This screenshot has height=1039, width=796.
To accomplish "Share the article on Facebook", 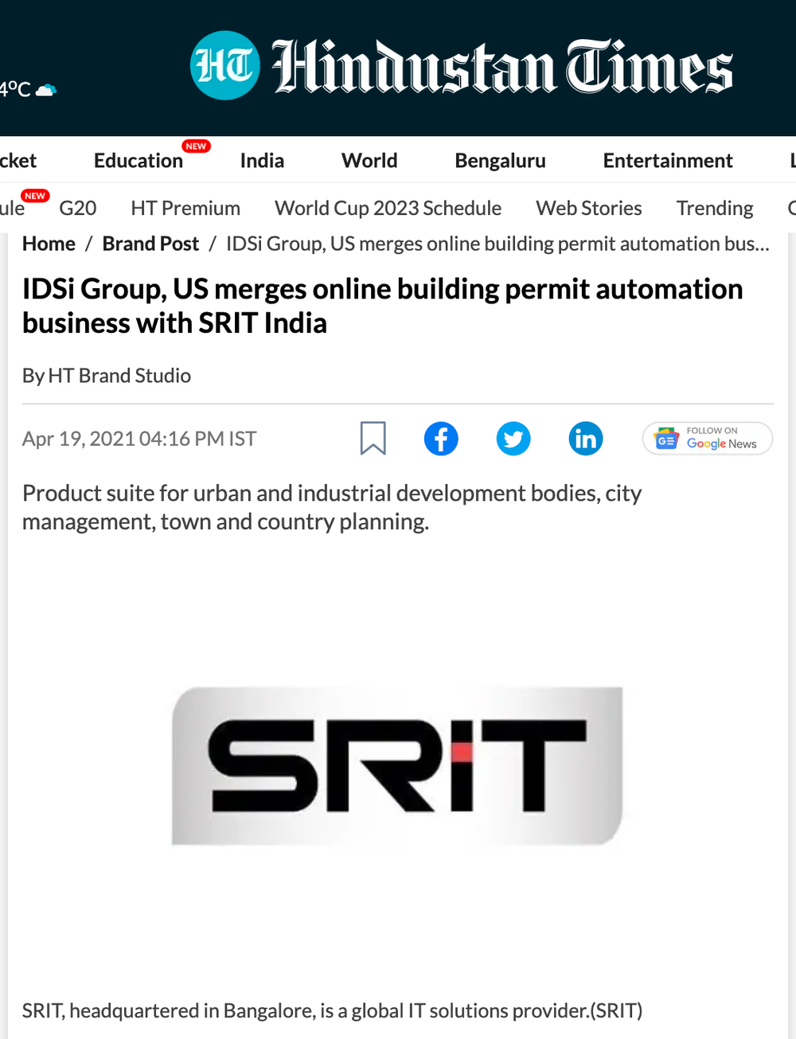I will click(441, 439).
